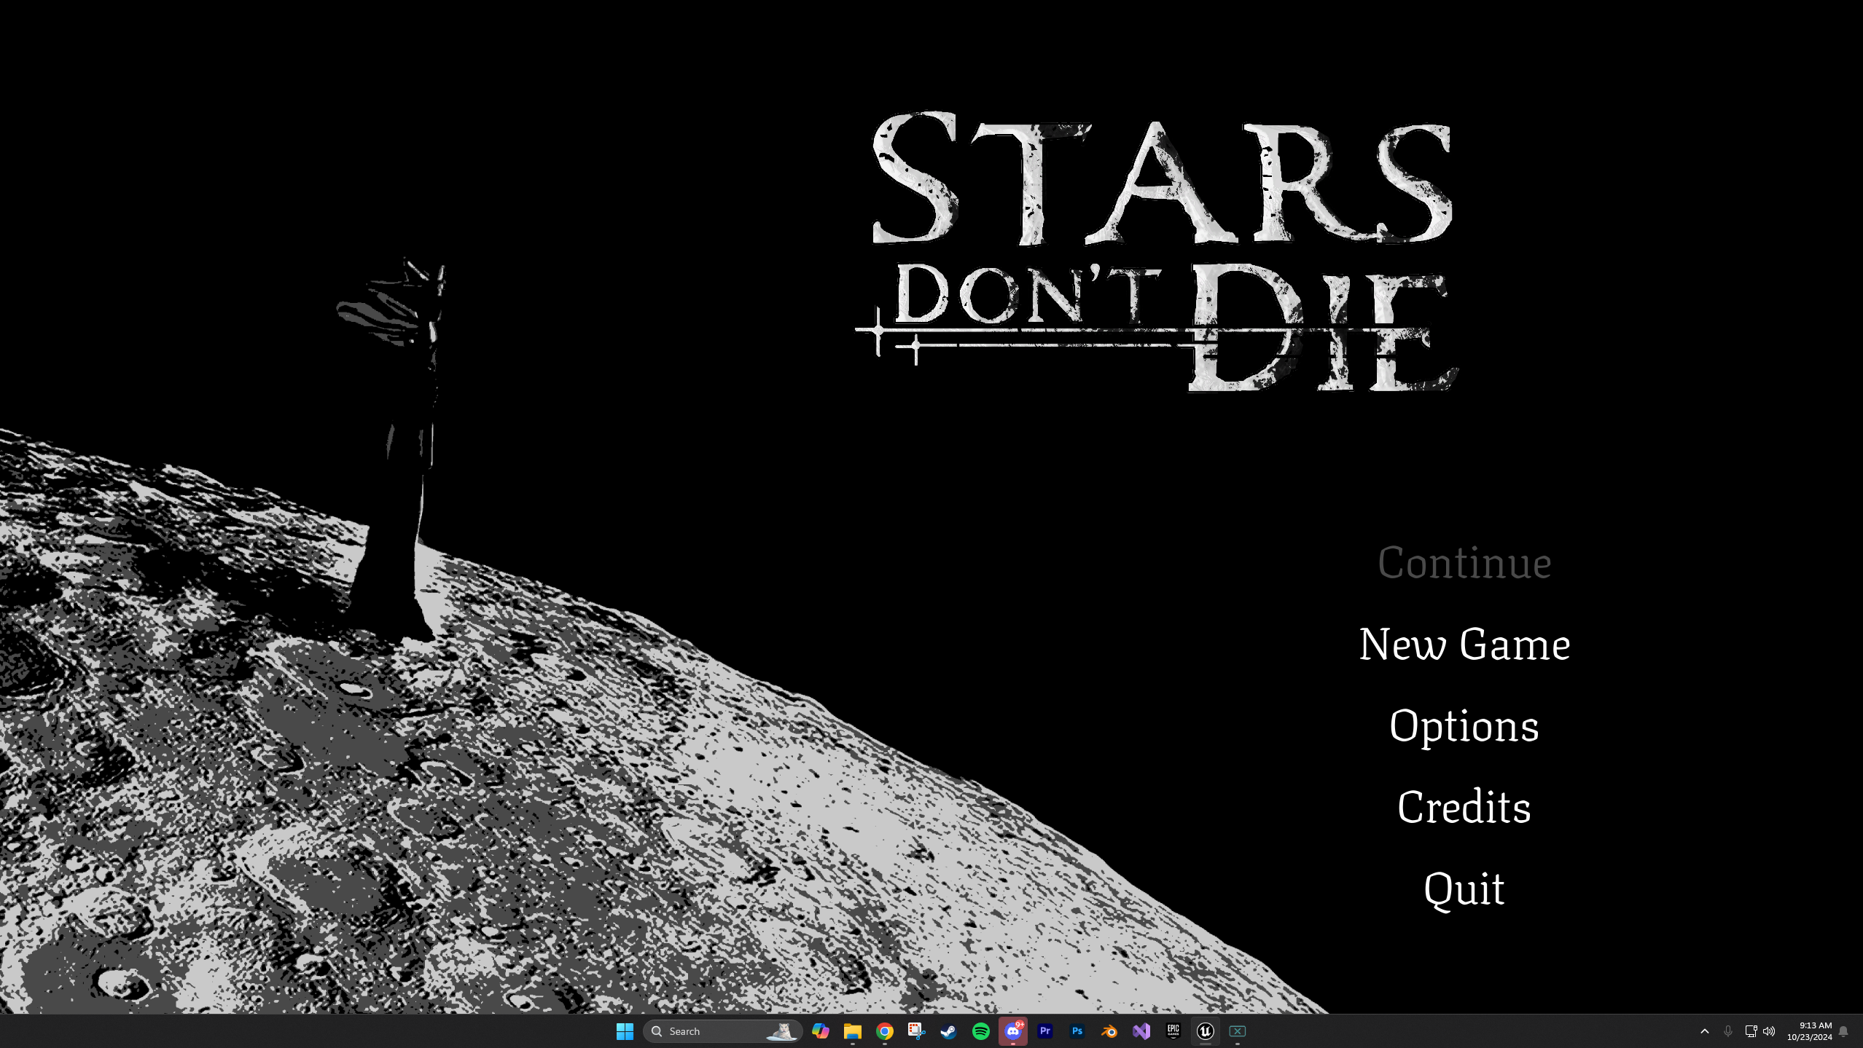Open the notification bell panel

click(x=1843, y=1031)
